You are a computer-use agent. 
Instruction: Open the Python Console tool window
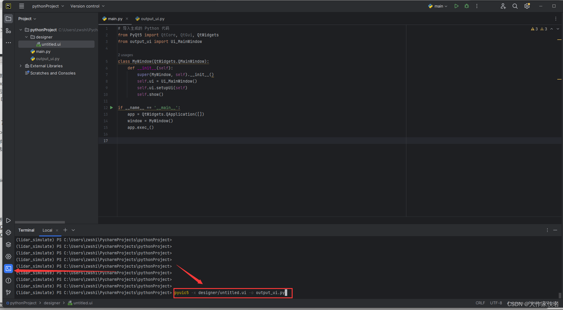pyautogui.click(x=8, y=232)
